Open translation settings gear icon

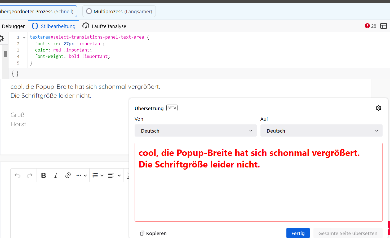(x=379, y=108)
